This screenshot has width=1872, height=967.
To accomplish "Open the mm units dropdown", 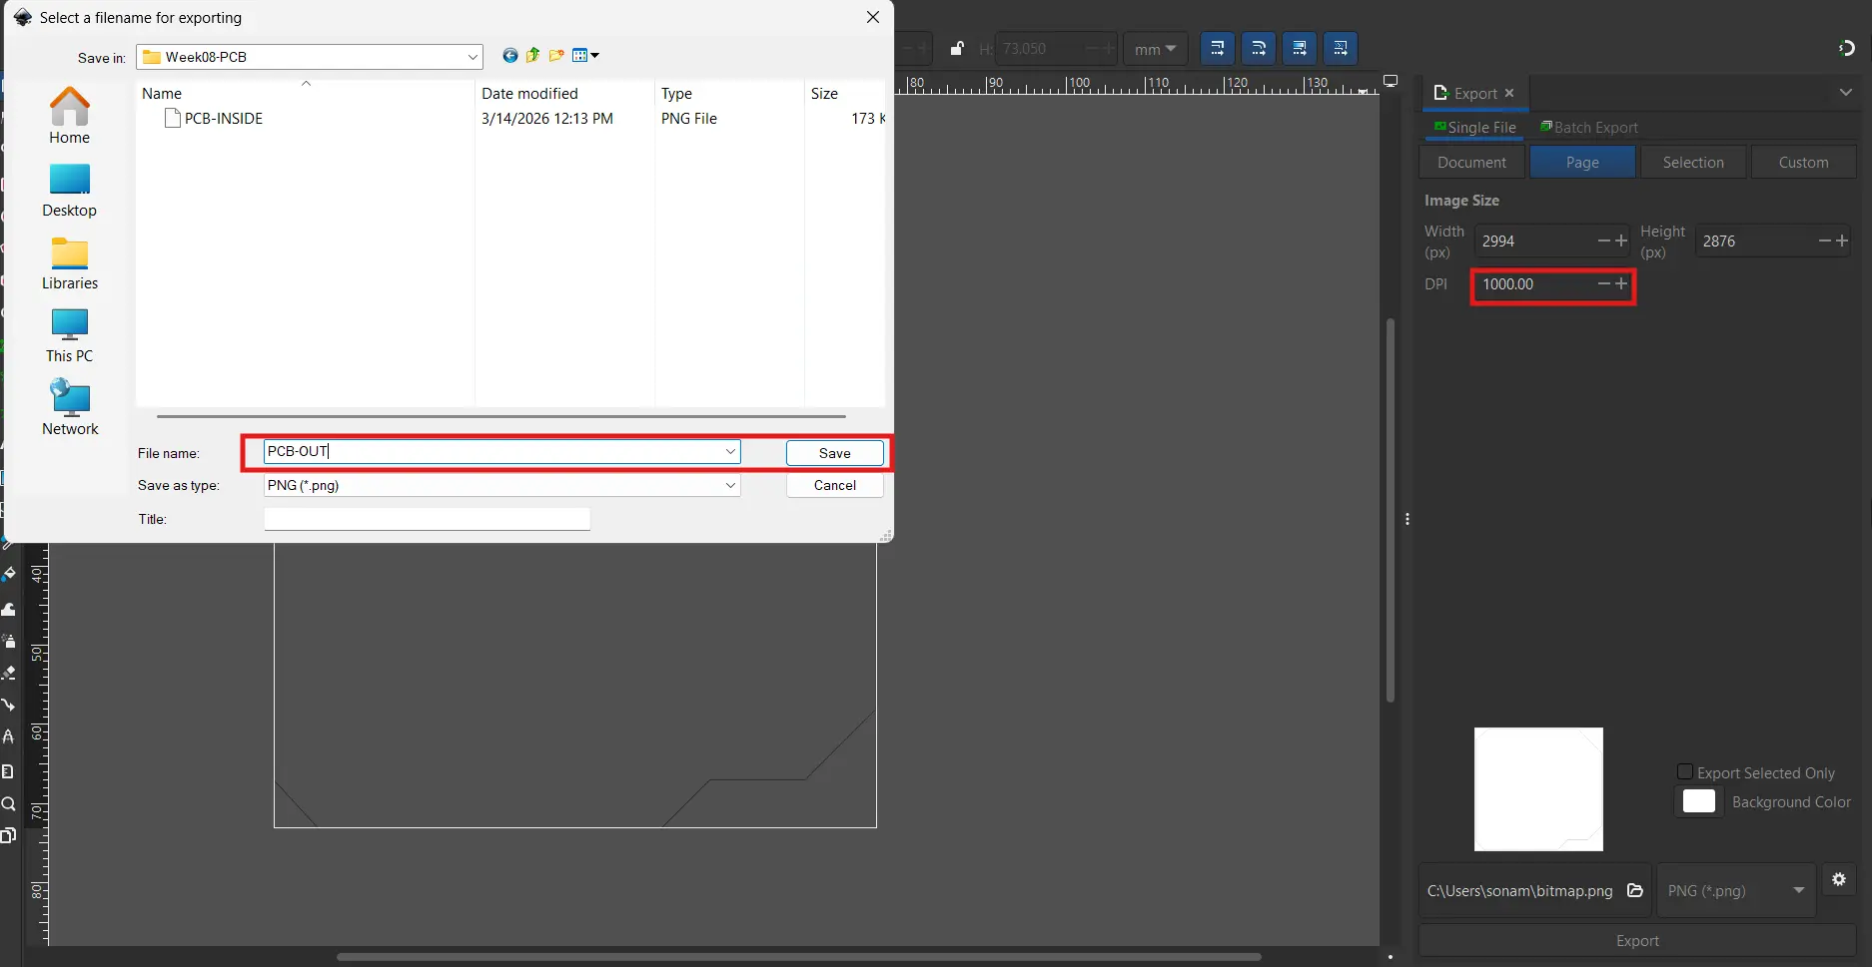I will 1156,48.
